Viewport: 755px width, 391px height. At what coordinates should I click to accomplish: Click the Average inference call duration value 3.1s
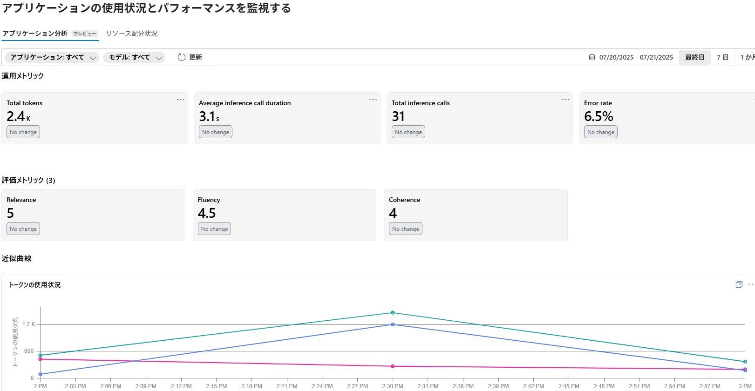click(x=209, y=116)
